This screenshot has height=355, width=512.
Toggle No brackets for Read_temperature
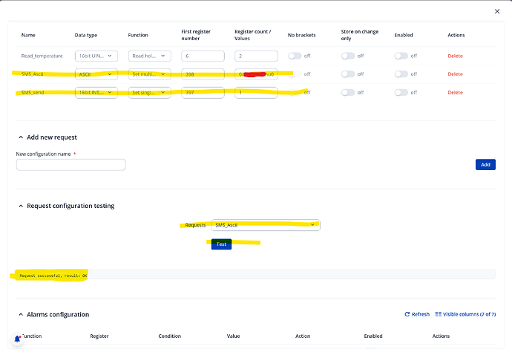pyautogui.click(x=295, y=56)
